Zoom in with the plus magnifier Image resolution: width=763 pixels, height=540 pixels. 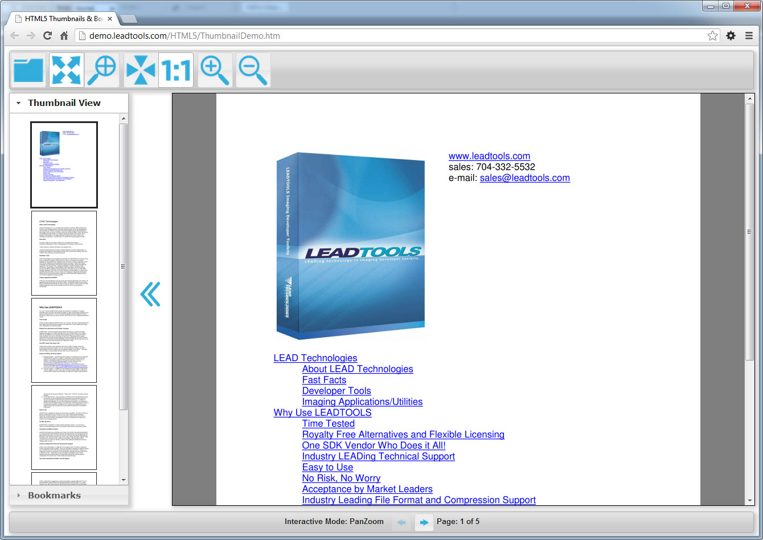click(x=215, y=70)
